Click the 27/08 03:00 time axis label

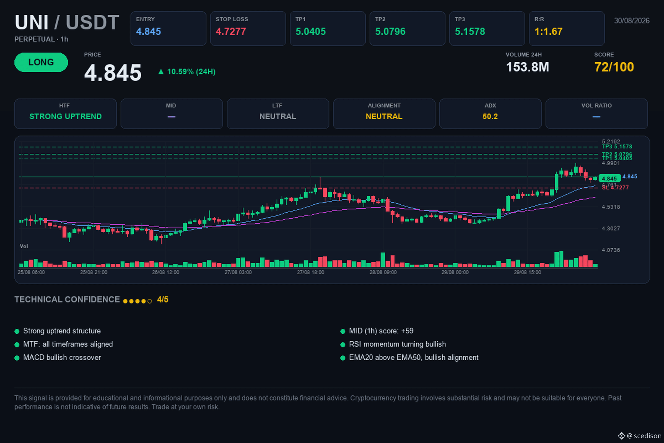pos(238,272)
